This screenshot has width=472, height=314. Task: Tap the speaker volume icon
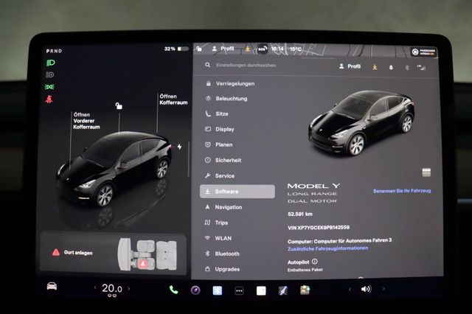[x=366, y=289]
